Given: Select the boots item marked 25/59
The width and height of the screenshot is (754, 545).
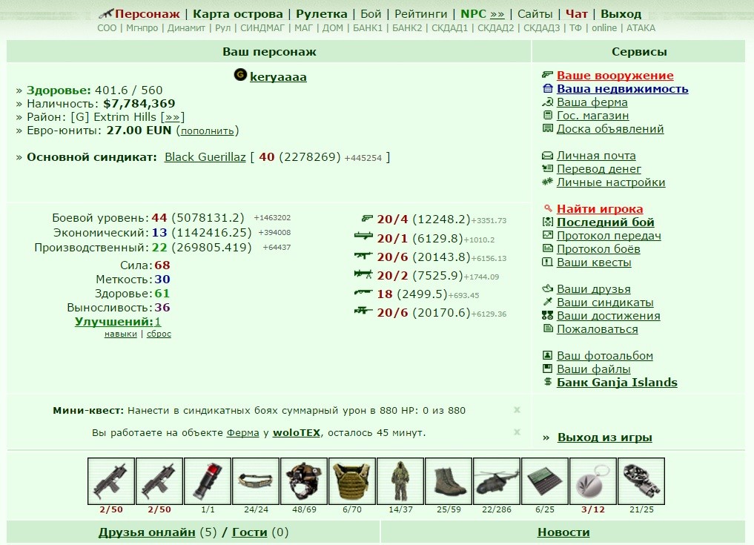Looking at the screenshot, I should coord(449,481).
